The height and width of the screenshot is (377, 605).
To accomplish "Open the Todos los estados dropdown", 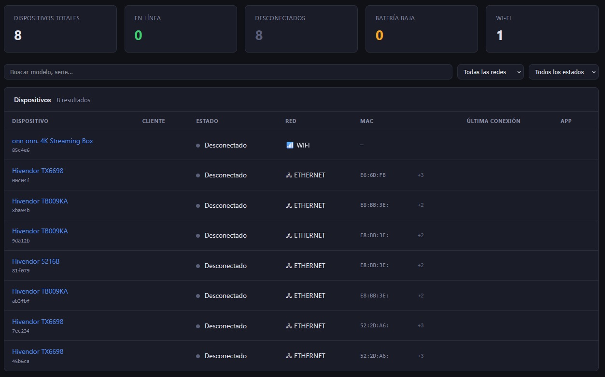I will point(563,72).
